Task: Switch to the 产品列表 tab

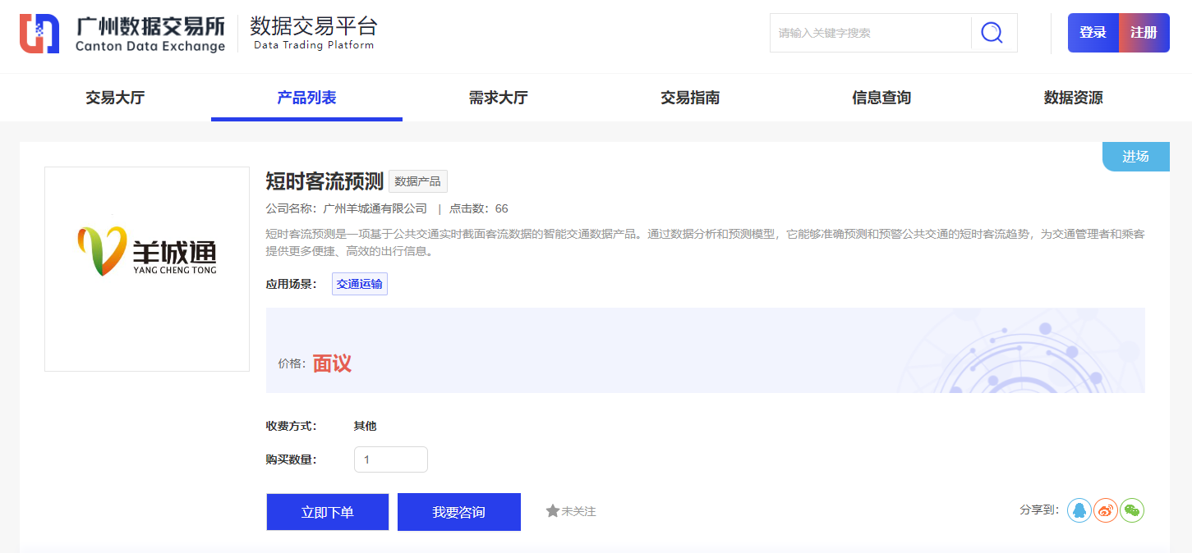Action: point(306,98)
